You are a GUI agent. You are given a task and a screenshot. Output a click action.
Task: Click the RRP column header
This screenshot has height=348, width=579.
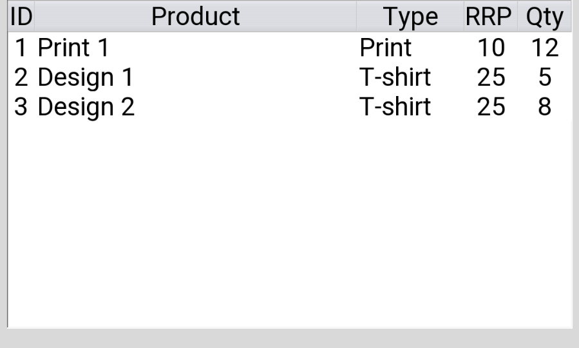(490, 17)
